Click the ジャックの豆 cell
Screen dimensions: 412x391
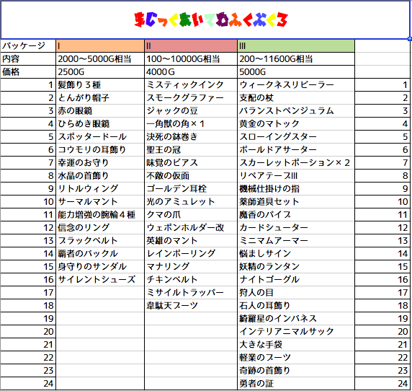pos(191,111)
